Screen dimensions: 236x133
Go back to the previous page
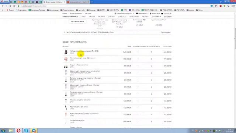pos(3,6)
